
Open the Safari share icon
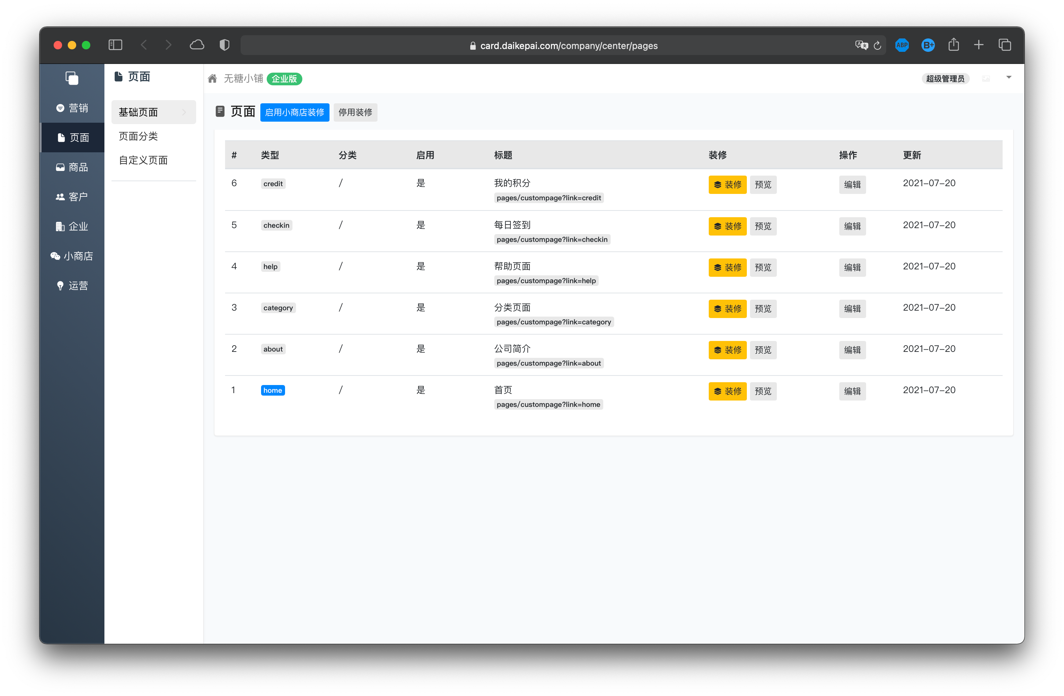point(953,45)
